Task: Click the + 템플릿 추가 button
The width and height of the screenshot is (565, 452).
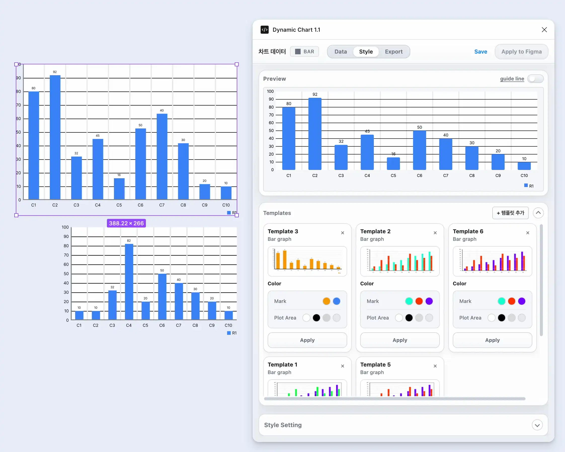Action: pos(510,213)
